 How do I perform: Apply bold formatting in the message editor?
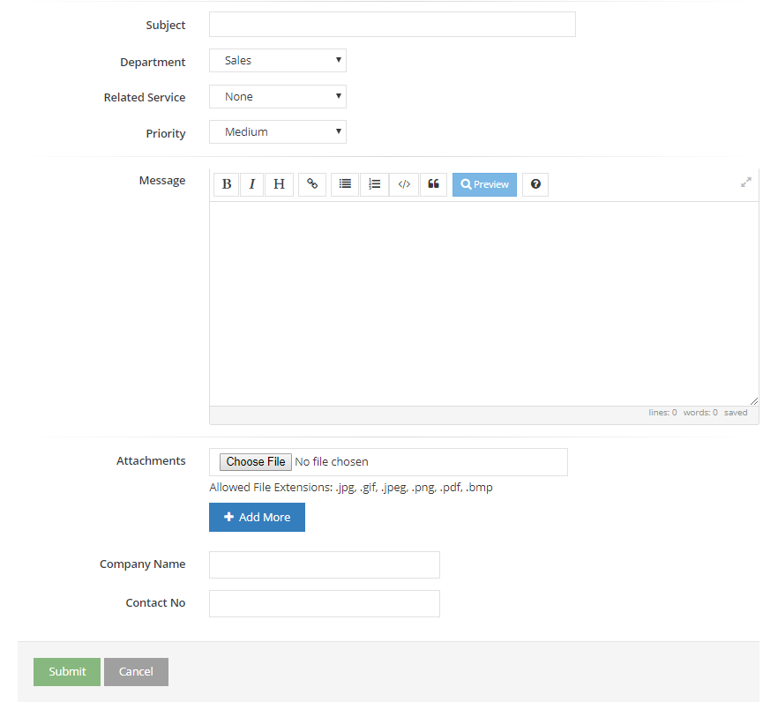tap(227, 184)
